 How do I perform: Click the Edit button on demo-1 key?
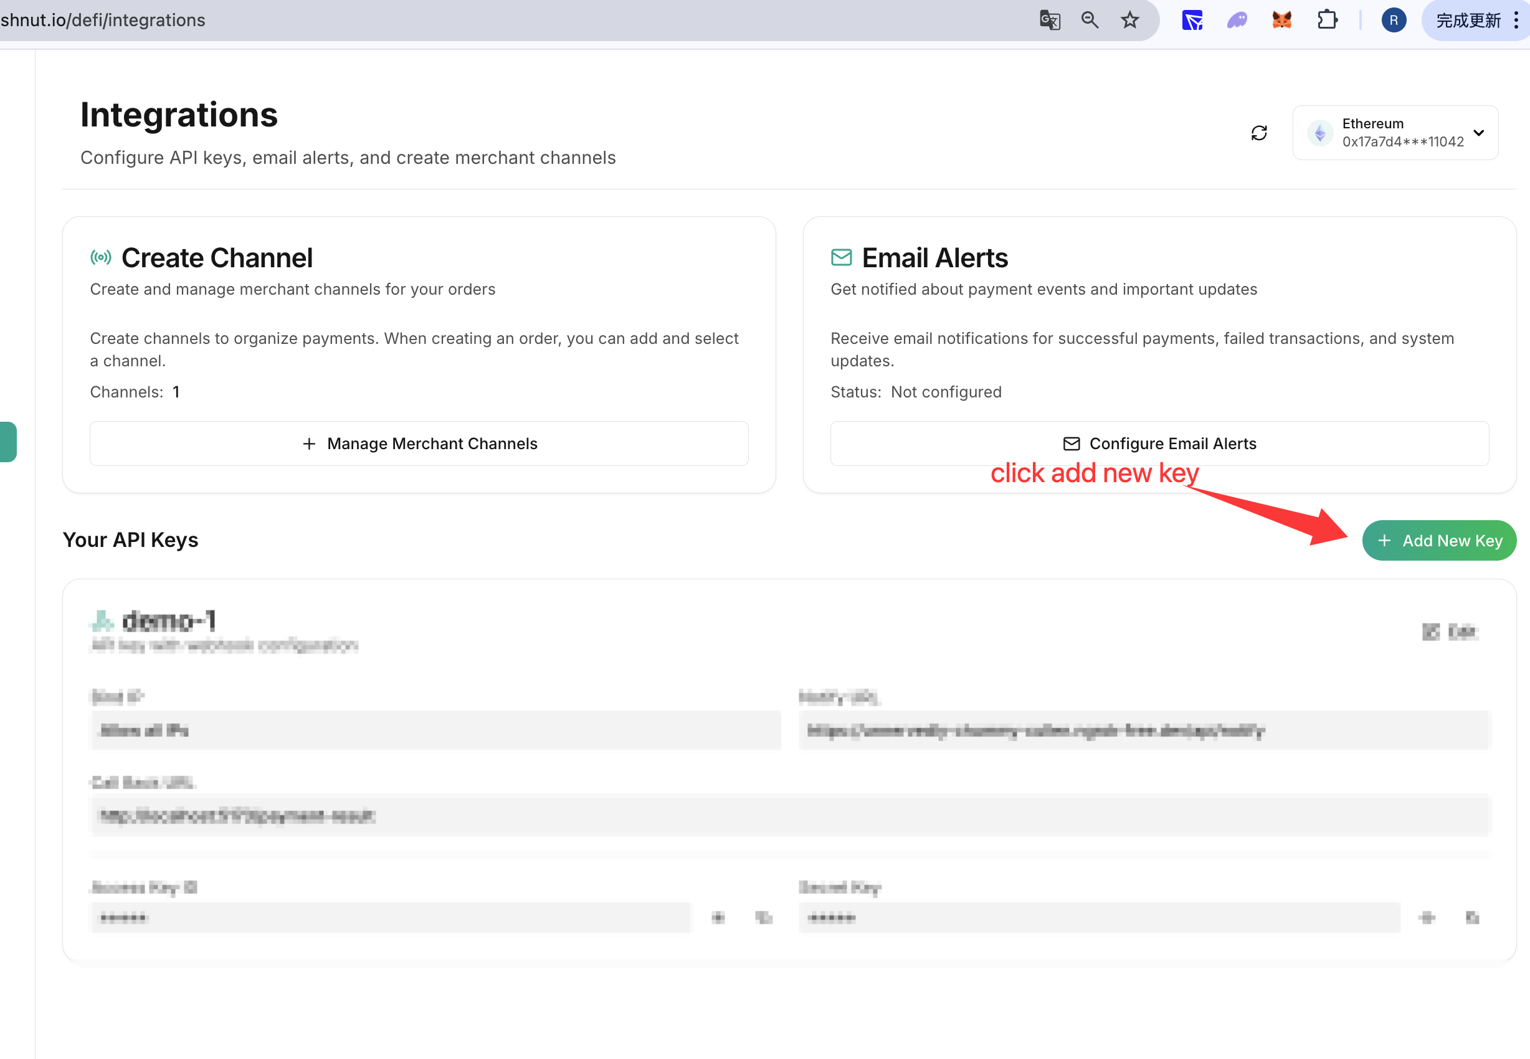(x=1450, y=632)
